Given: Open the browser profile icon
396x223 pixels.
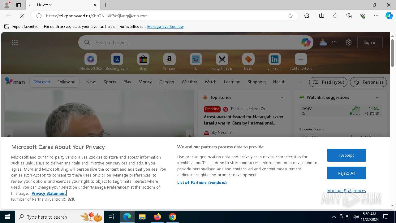Looking at the screenshot, I should (7, 5).
